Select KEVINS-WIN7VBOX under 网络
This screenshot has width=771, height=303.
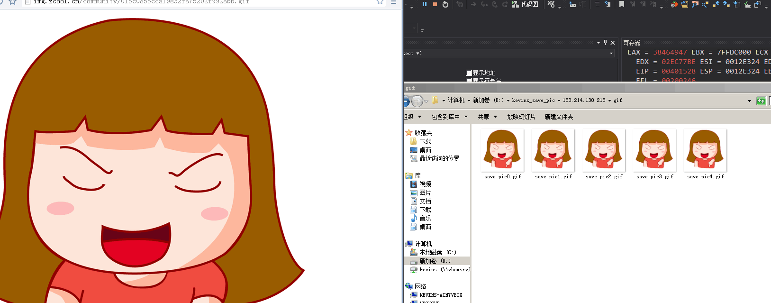441,295
